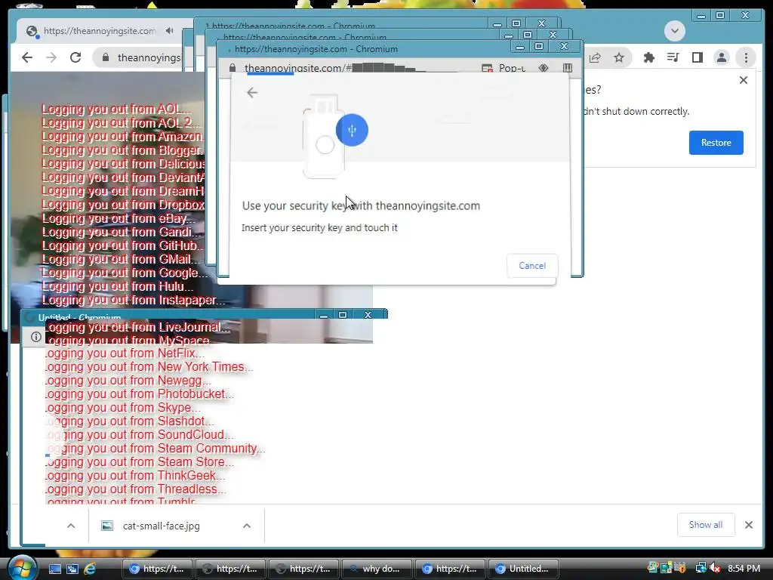This screenshot has width=773, height=580.
Task: Click Show all downloads
Action: point(706,525)
